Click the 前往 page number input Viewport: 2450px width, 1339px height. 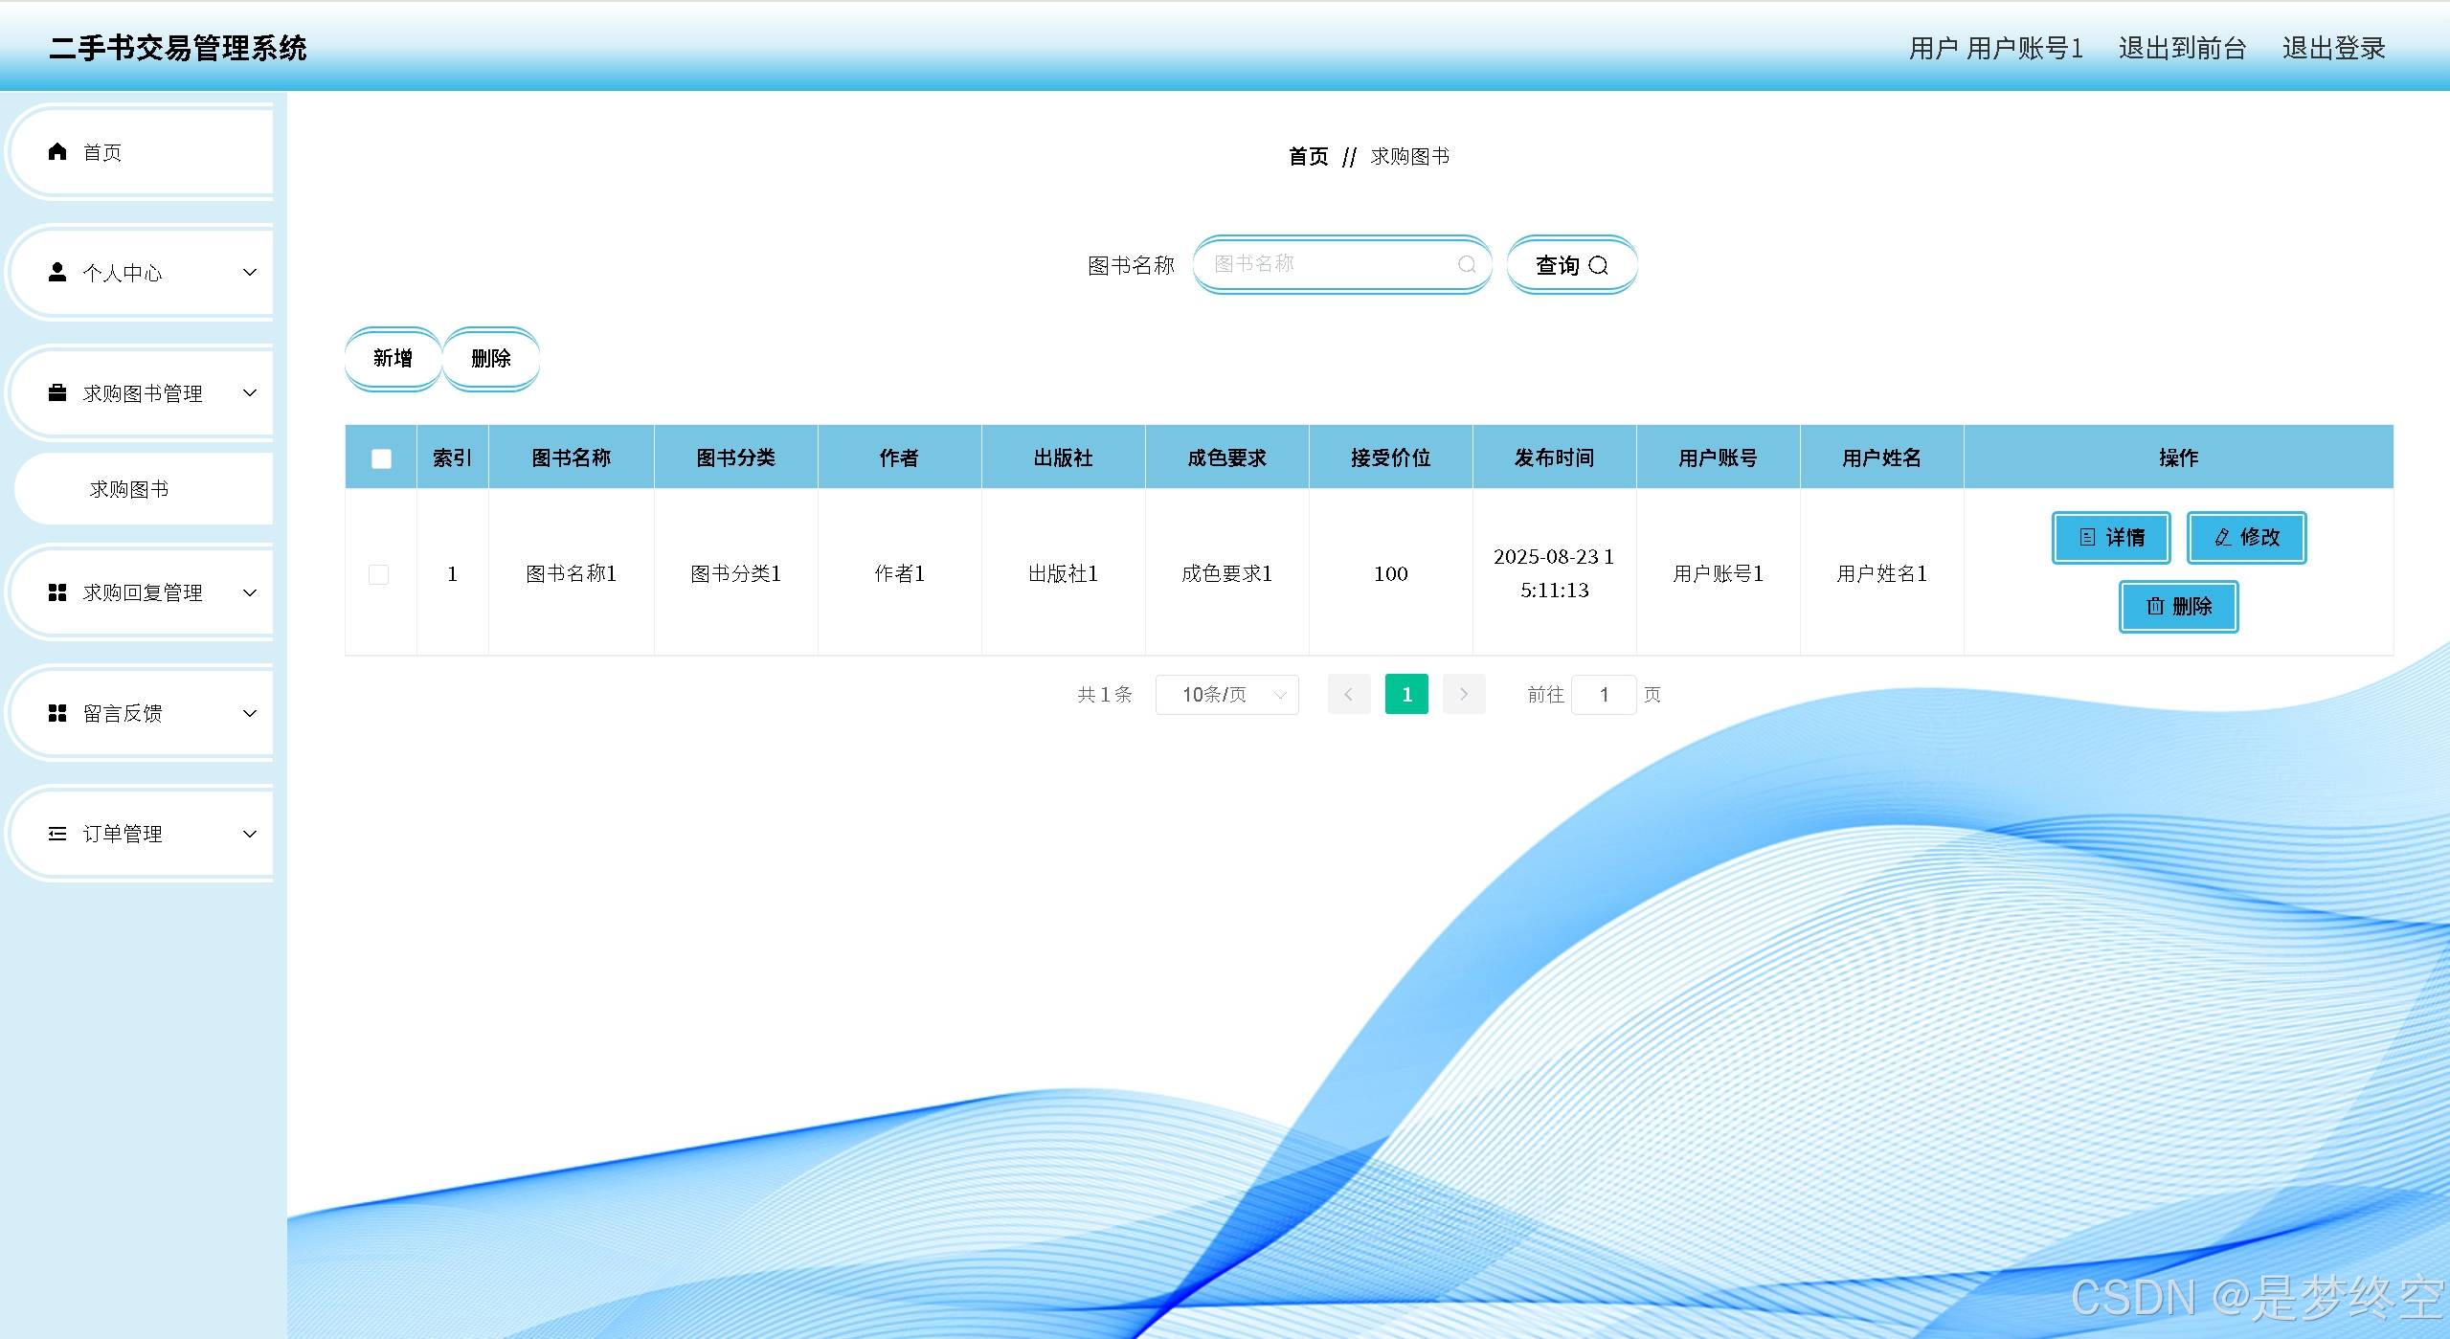pos(1604,695)
